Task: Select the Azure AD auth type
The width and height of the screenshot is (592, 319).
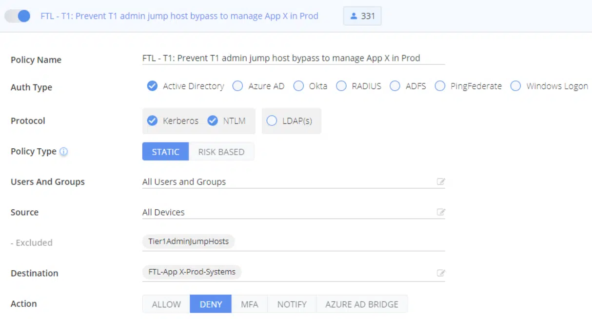Action: click(237, 86)
